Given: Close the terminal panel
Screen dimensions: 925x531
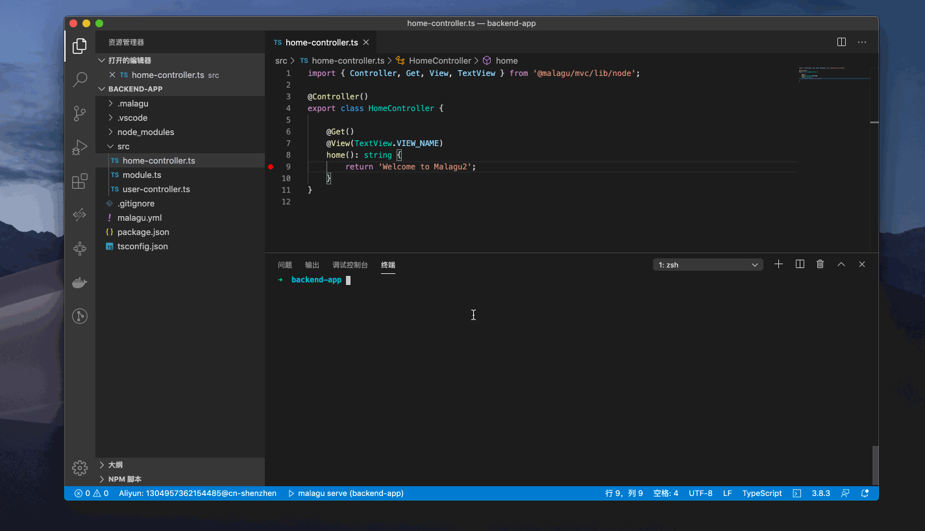Looking at the screenshot, I should (x=862, y=264).
